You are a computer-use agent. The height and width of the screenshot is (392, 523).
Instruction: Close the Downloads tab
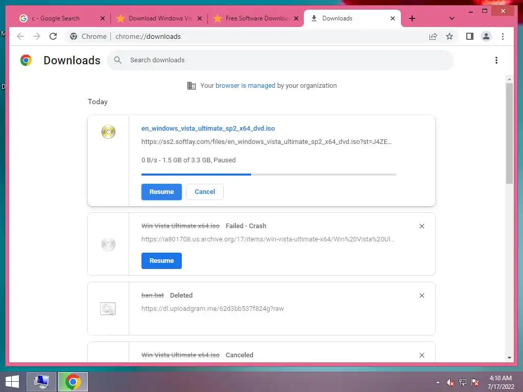[x=393, y=18]
